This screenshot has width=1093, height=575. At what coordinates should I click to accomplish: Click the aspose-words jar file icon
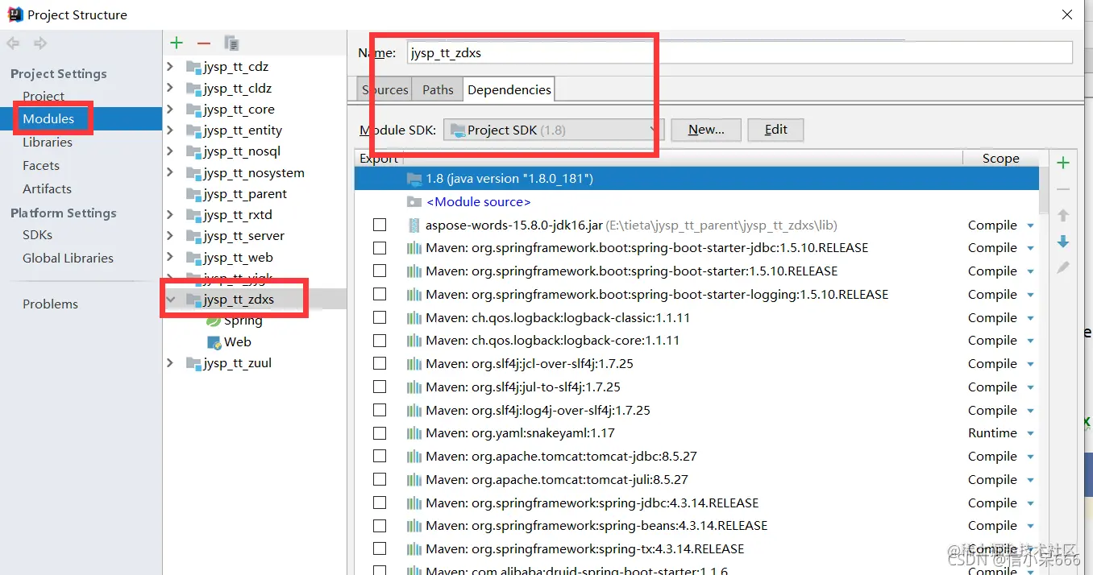pos(414,225)
